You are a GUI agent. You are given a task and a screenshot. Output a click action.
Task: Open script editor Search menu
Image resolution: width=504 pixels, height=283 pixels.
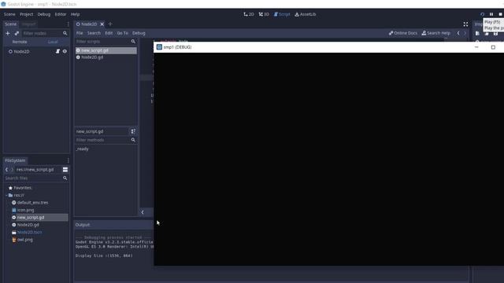(94, 33)
